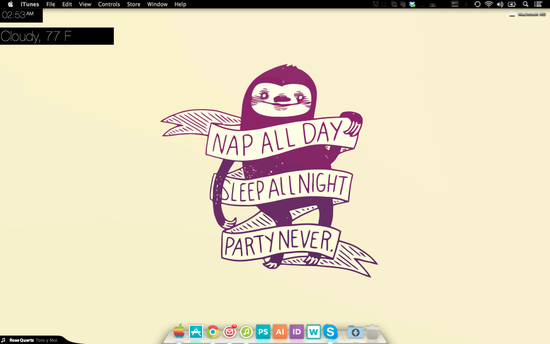
Task: Launch InDesign ID from the dock
Action: tap(296, 332)
